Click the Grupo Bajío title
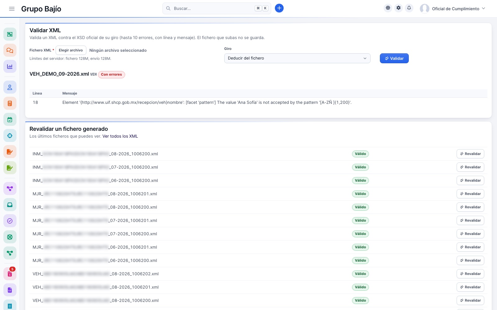The height and width of the screenshot is (310, 497). [x=41, y=9]
